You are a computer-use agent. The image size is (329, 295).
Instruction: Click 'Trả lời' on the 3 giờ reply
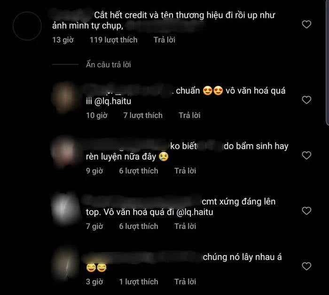click(x=185, y=281)
